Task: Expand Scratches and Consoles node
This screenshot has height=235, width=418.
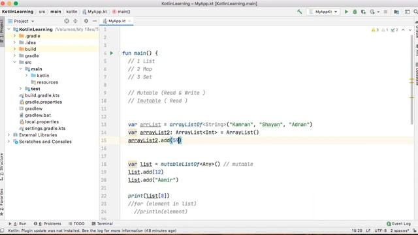Action: (x=8, y=142)
